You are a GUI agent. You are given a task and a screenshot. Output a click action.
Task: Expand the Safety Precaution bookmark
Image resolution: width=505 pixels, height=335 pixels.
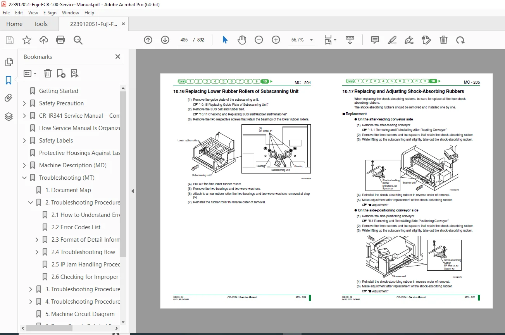tap(24, 103)
